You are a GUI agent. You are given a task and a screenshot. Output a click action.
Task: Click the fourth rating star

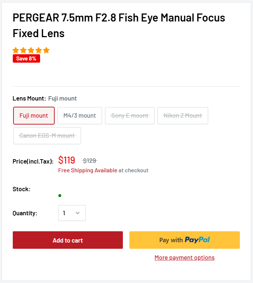click(x=39, y=50)
